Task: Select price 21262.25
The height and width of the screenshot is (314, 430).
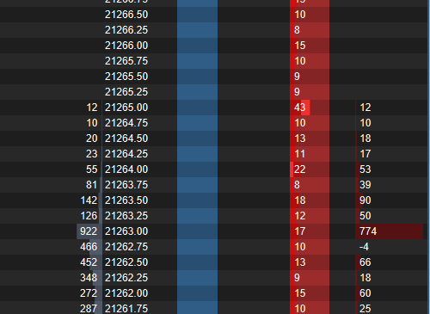Action: 126,278
